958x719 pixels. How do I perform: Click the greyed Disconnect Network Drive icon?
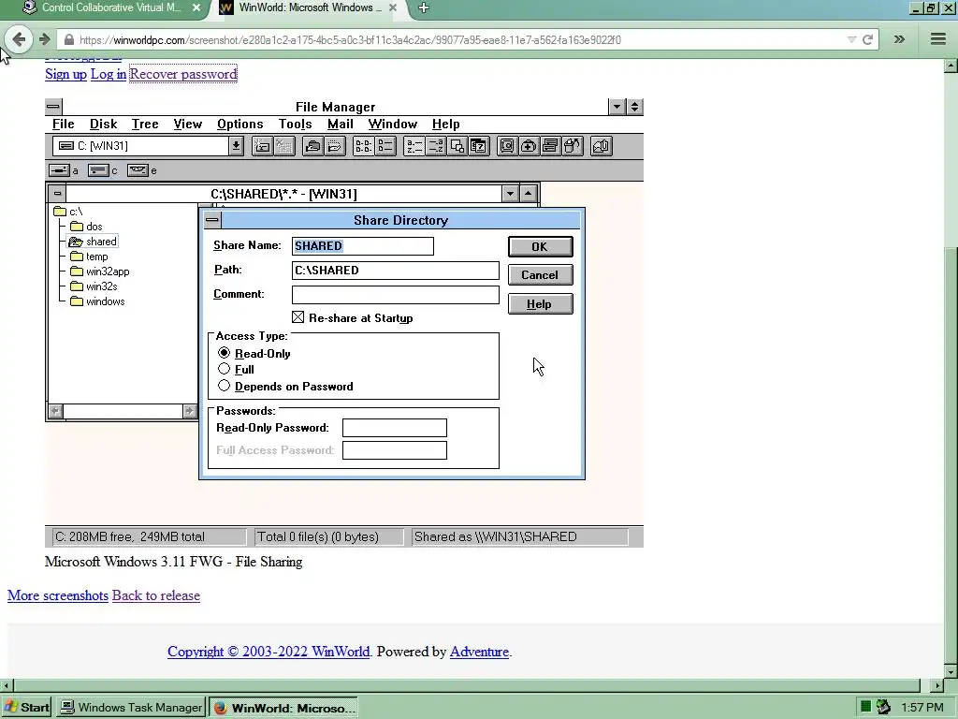coord(284,146)
